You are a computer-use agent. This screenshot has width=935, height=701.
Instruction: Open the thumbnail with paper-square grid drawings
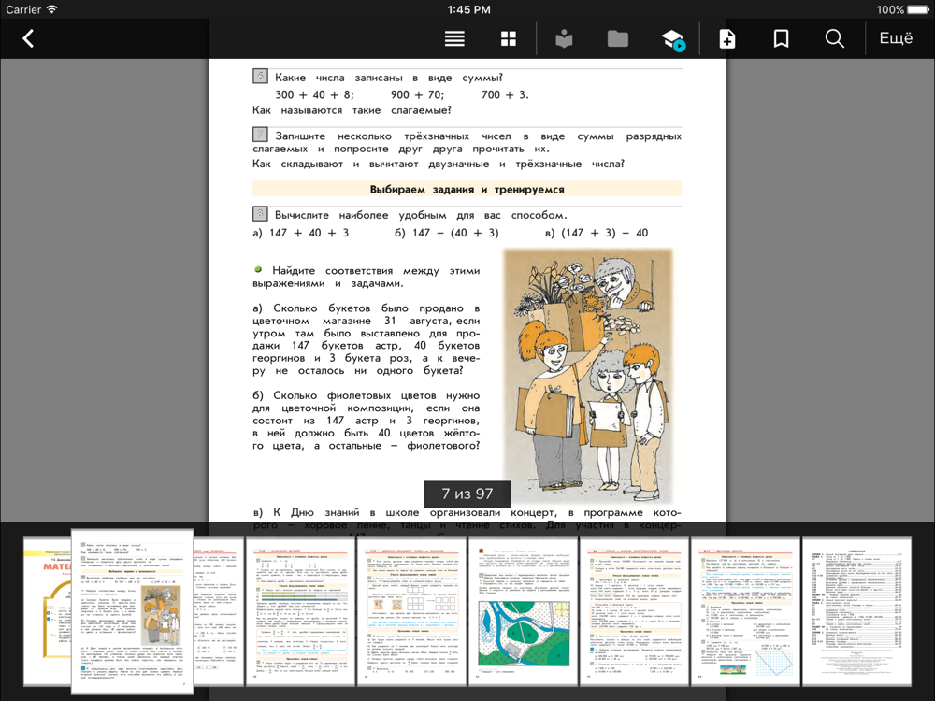click(410, 611)
